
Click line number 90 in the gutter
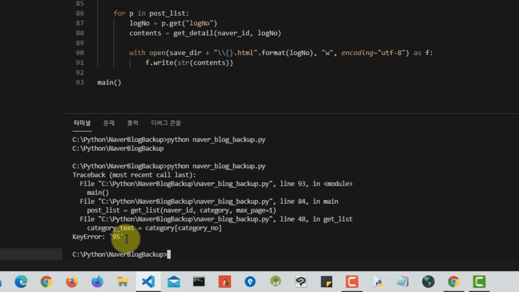tap(80, 52)
